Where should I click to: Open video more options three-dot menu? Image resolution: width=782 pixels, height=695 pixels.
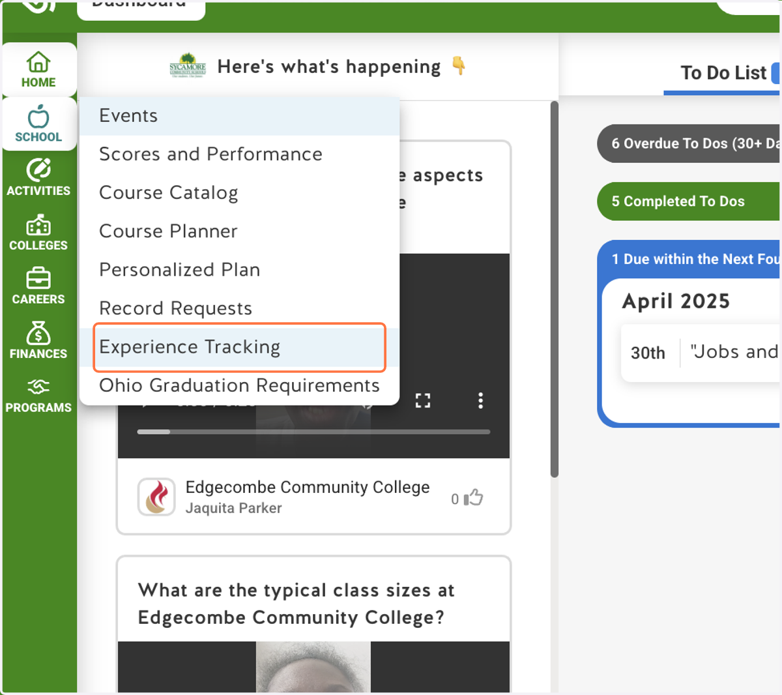pos(480,400)
